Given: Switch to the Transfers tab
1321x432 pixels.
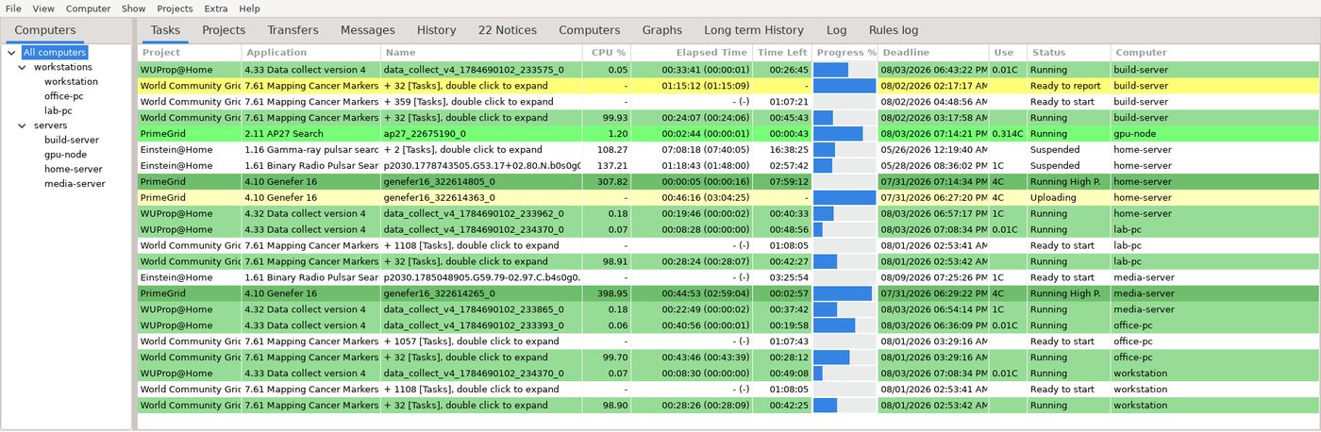Looking at the screenshot, I should (293, 30).
